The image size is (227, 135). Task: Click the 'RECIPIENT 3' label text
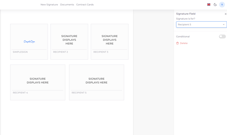101,52
